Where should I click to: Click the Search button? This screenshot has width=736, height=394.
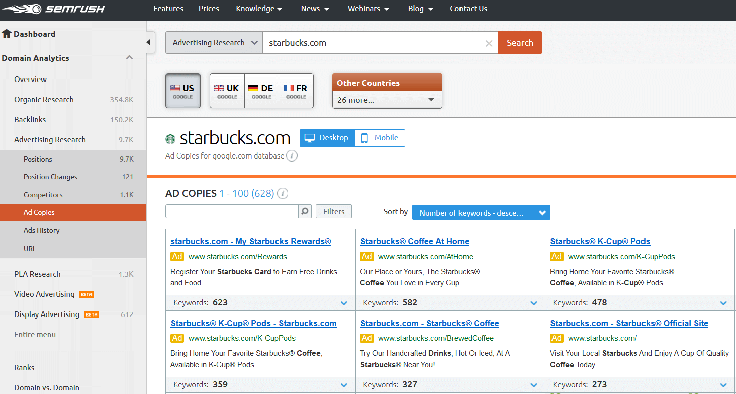[x=520, y=43]
